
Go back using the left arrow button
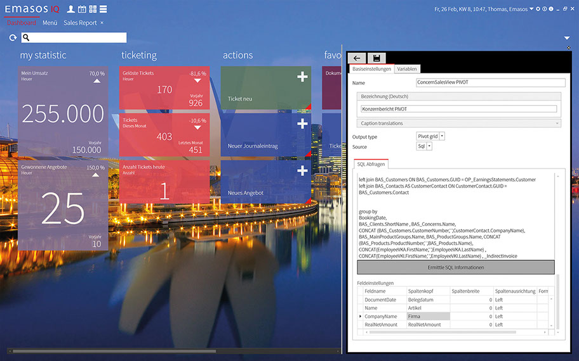pos(357,58)
